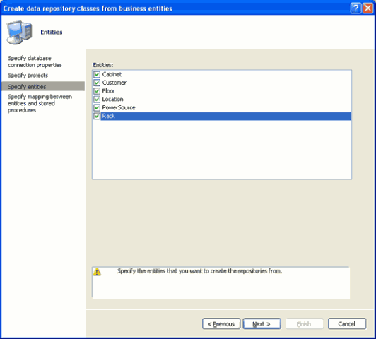The width and height of the screenshot is (376, 339).
Task: Click the 'Entities:' list label
Action: pos(103,65)
